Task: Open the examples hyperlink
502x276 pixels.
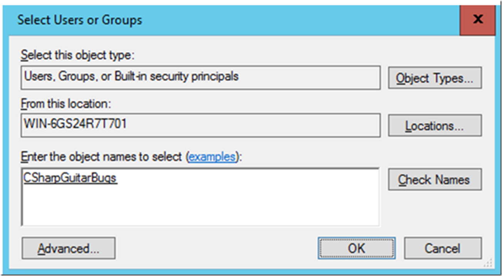Action: pyautogui.click(x=212, y=157)
